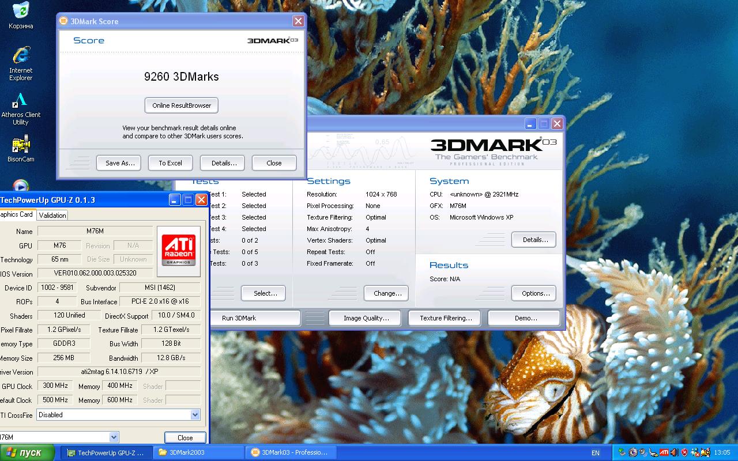Click the Change... settings button
The width and height of the screenshot is (738, 461).
(387, 293)
